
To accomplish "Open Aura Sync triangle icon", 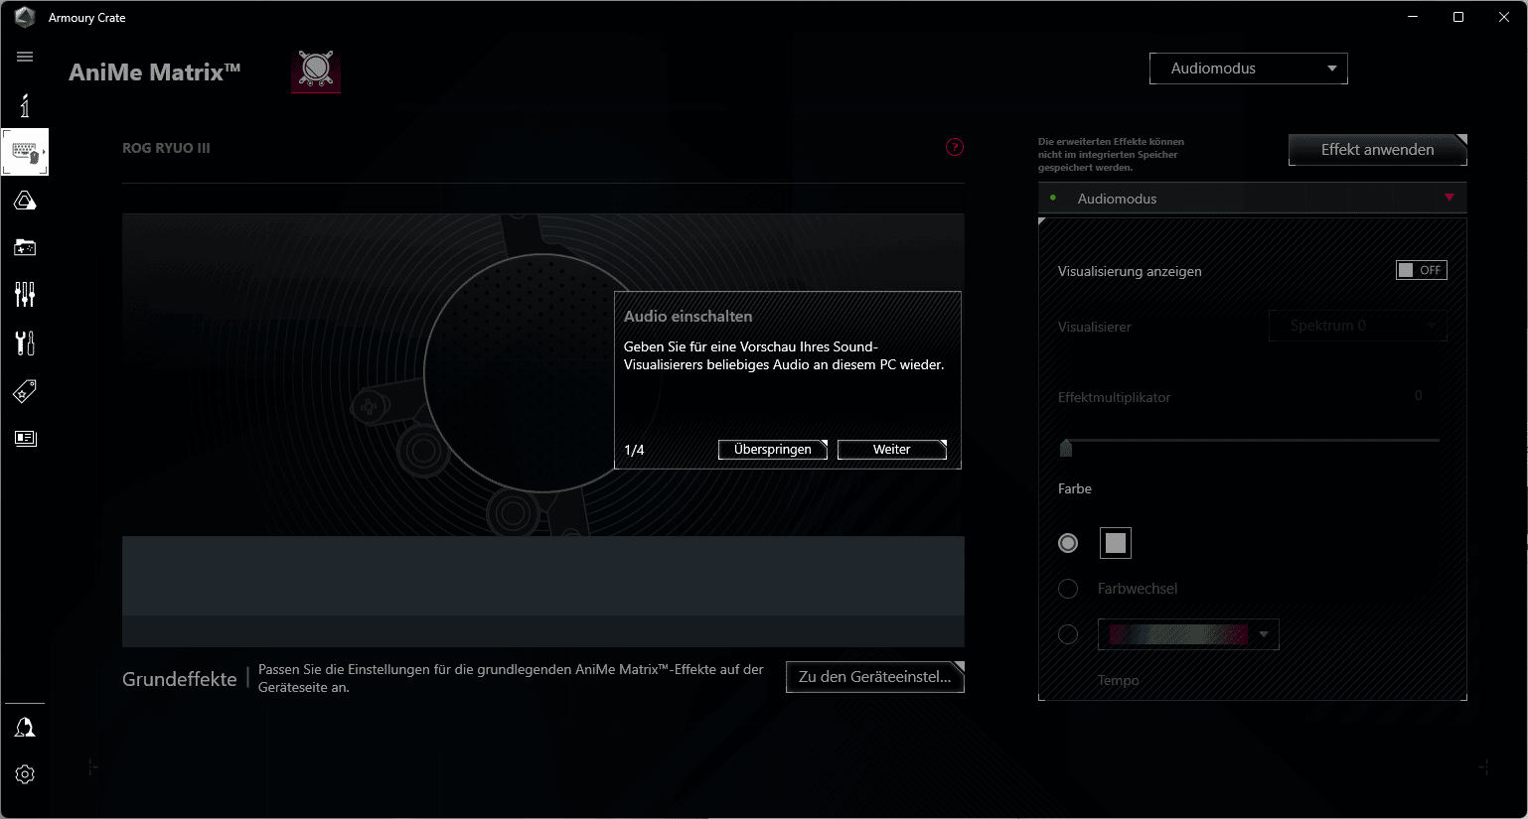I will (25, 202).
